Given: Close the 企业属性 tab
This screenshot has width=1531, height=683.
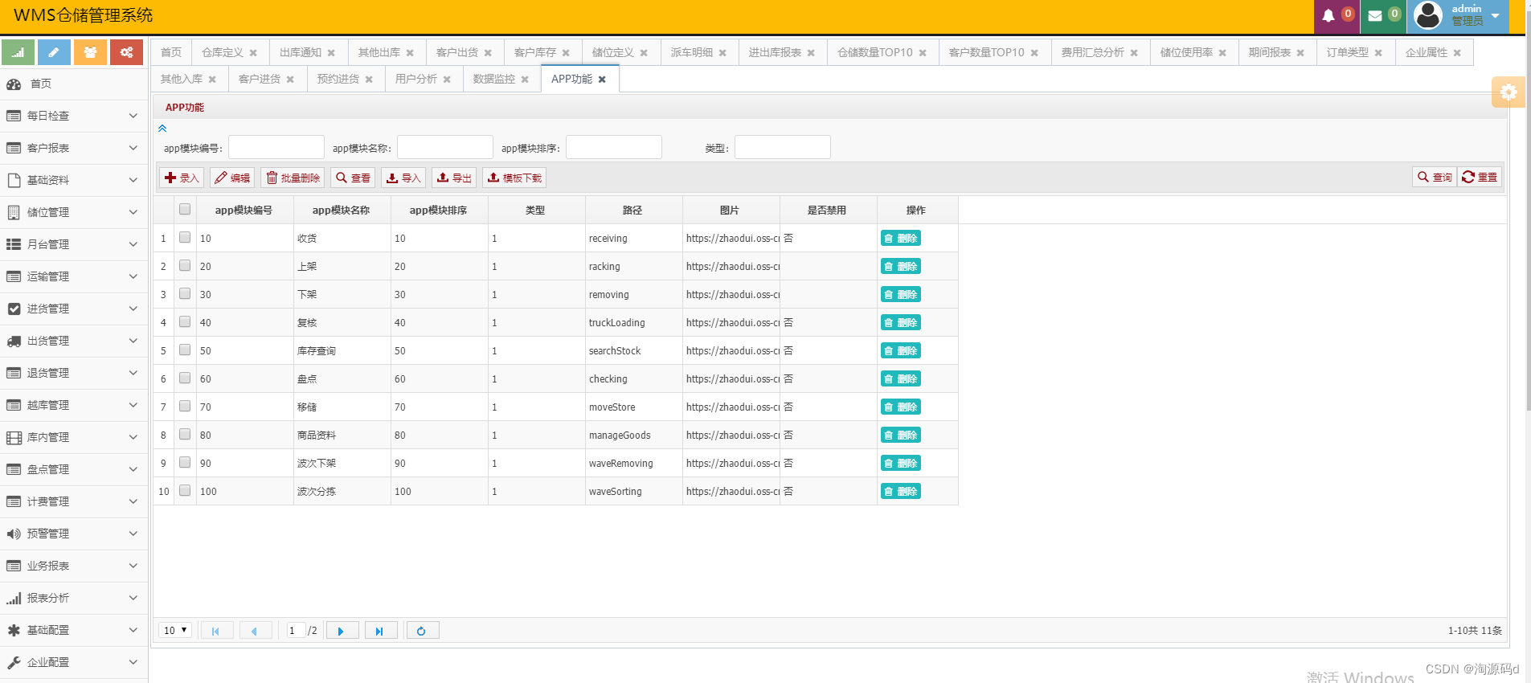Looking at the screenshot, I should point(1457,53).
